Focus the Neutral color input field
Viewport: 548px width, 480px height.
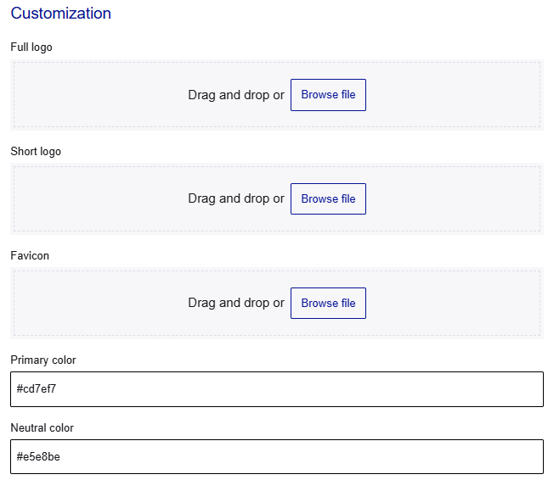pyautogui.click(x=276, y=457)
